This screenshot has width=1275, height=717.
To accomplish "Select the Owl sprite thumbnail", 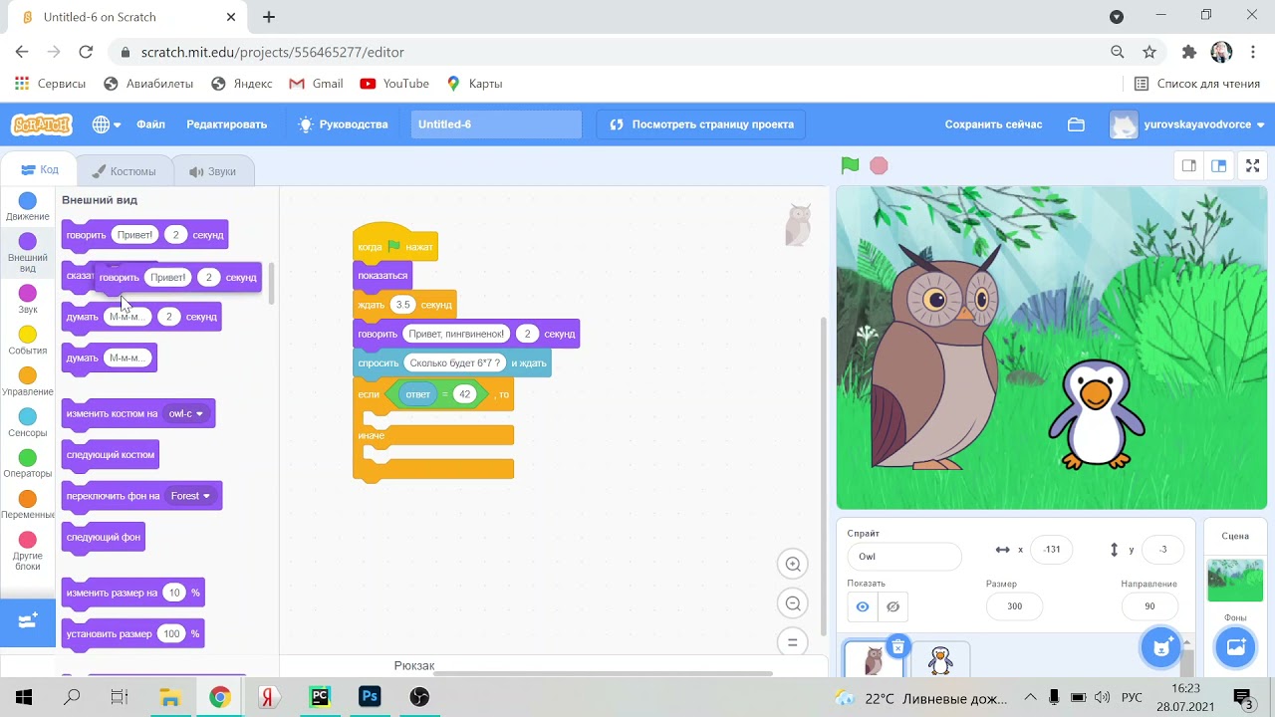I will pyautogui.click(x=874, y=659).
